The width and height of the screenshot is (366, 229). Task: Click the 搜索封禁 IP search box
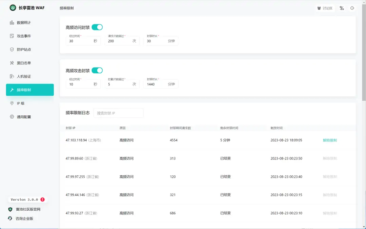(118, 113)
